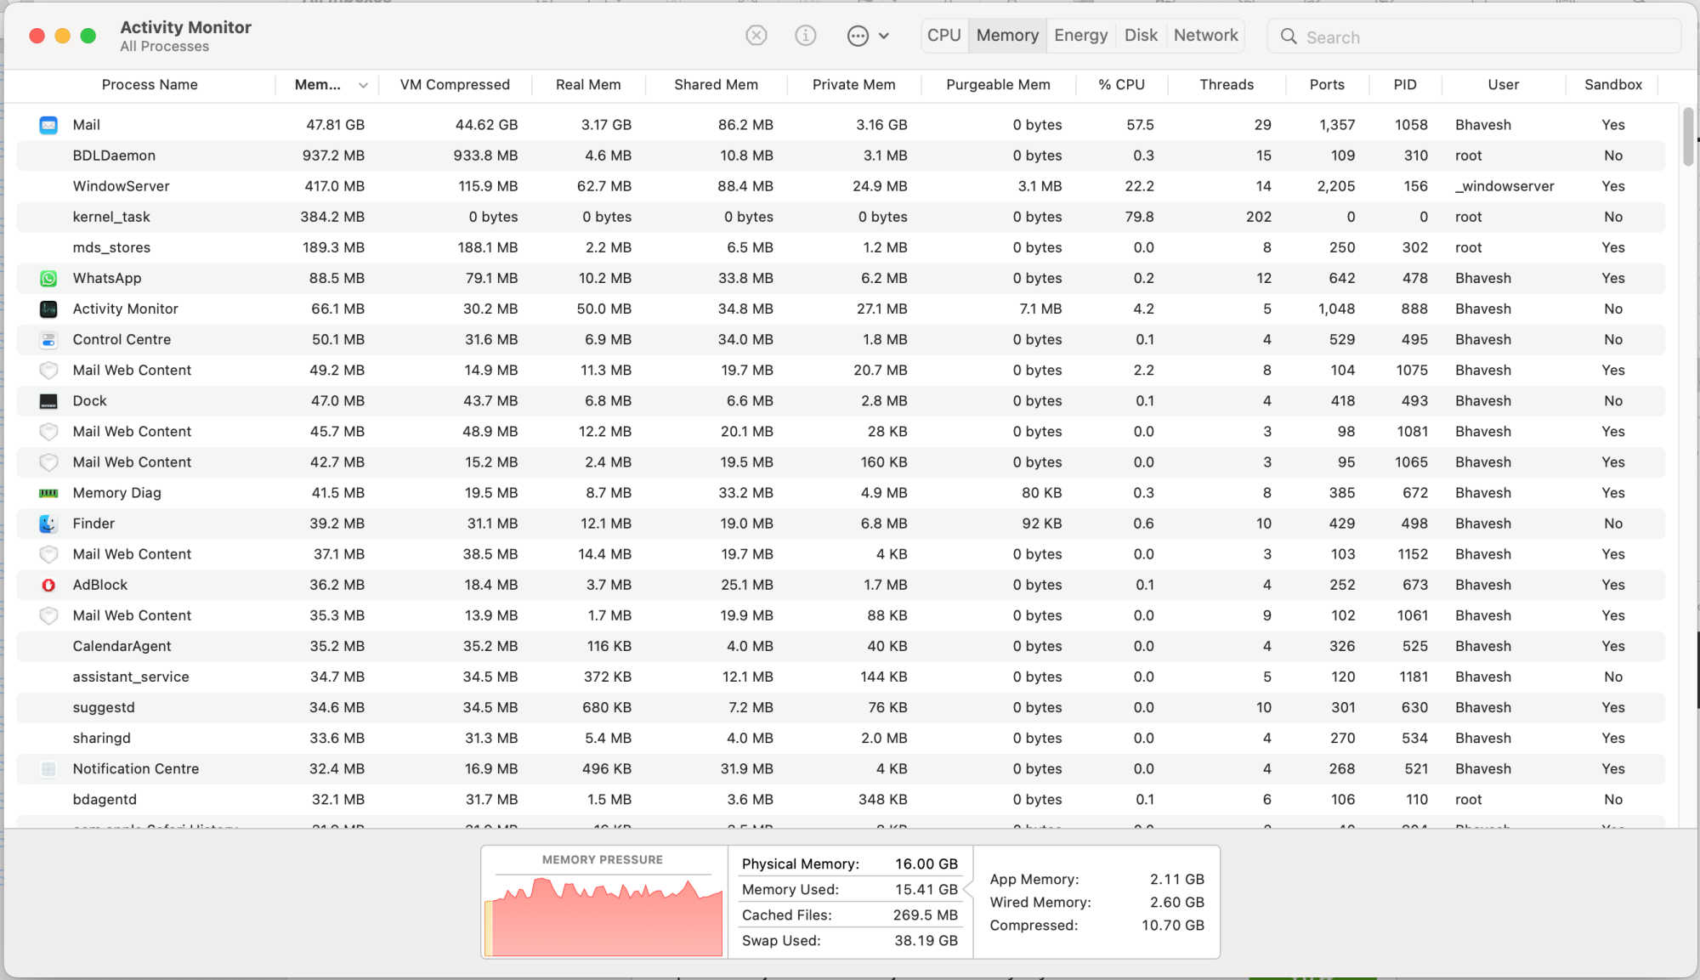This screenshot has height=980, width=1700.
Task: Select the kernel_task process row
Action: click(x=111, y=217)
